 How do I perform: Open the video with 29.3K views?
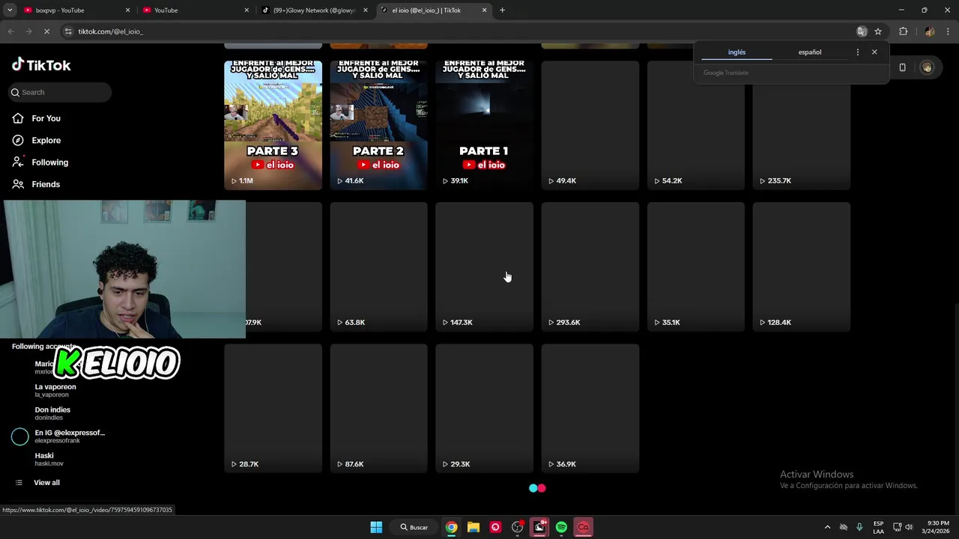(484, 408)
